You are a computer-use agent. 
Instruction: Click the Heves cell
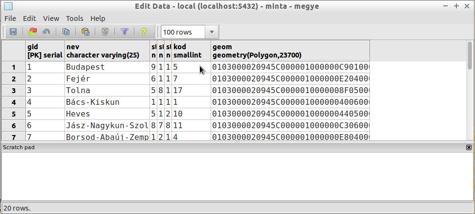[107, 114]
